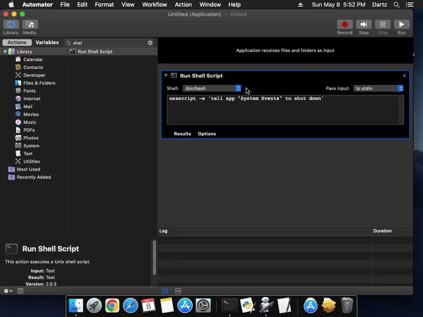
Task: Open Finder from the Dock
Action: (x=76, y=305)
